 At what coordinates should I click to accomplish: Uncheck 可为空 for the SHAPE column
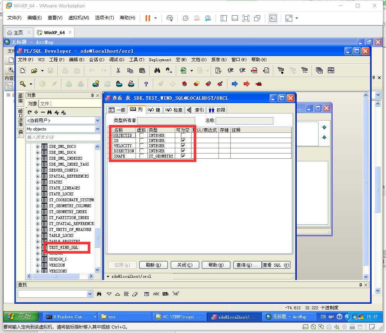pyautogui.click(x=183, y=156)
